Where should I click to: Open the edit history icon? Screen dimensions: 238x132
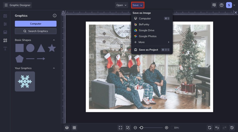tap(232, 128)
